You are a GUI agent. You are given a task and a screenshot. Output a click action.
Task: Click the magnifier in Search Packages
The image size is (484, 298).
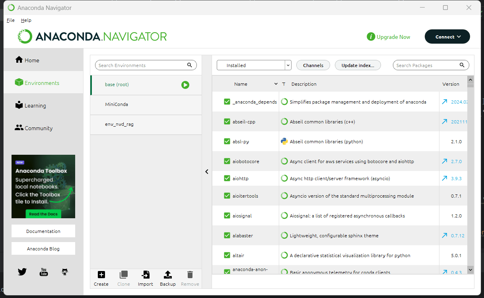462,65
